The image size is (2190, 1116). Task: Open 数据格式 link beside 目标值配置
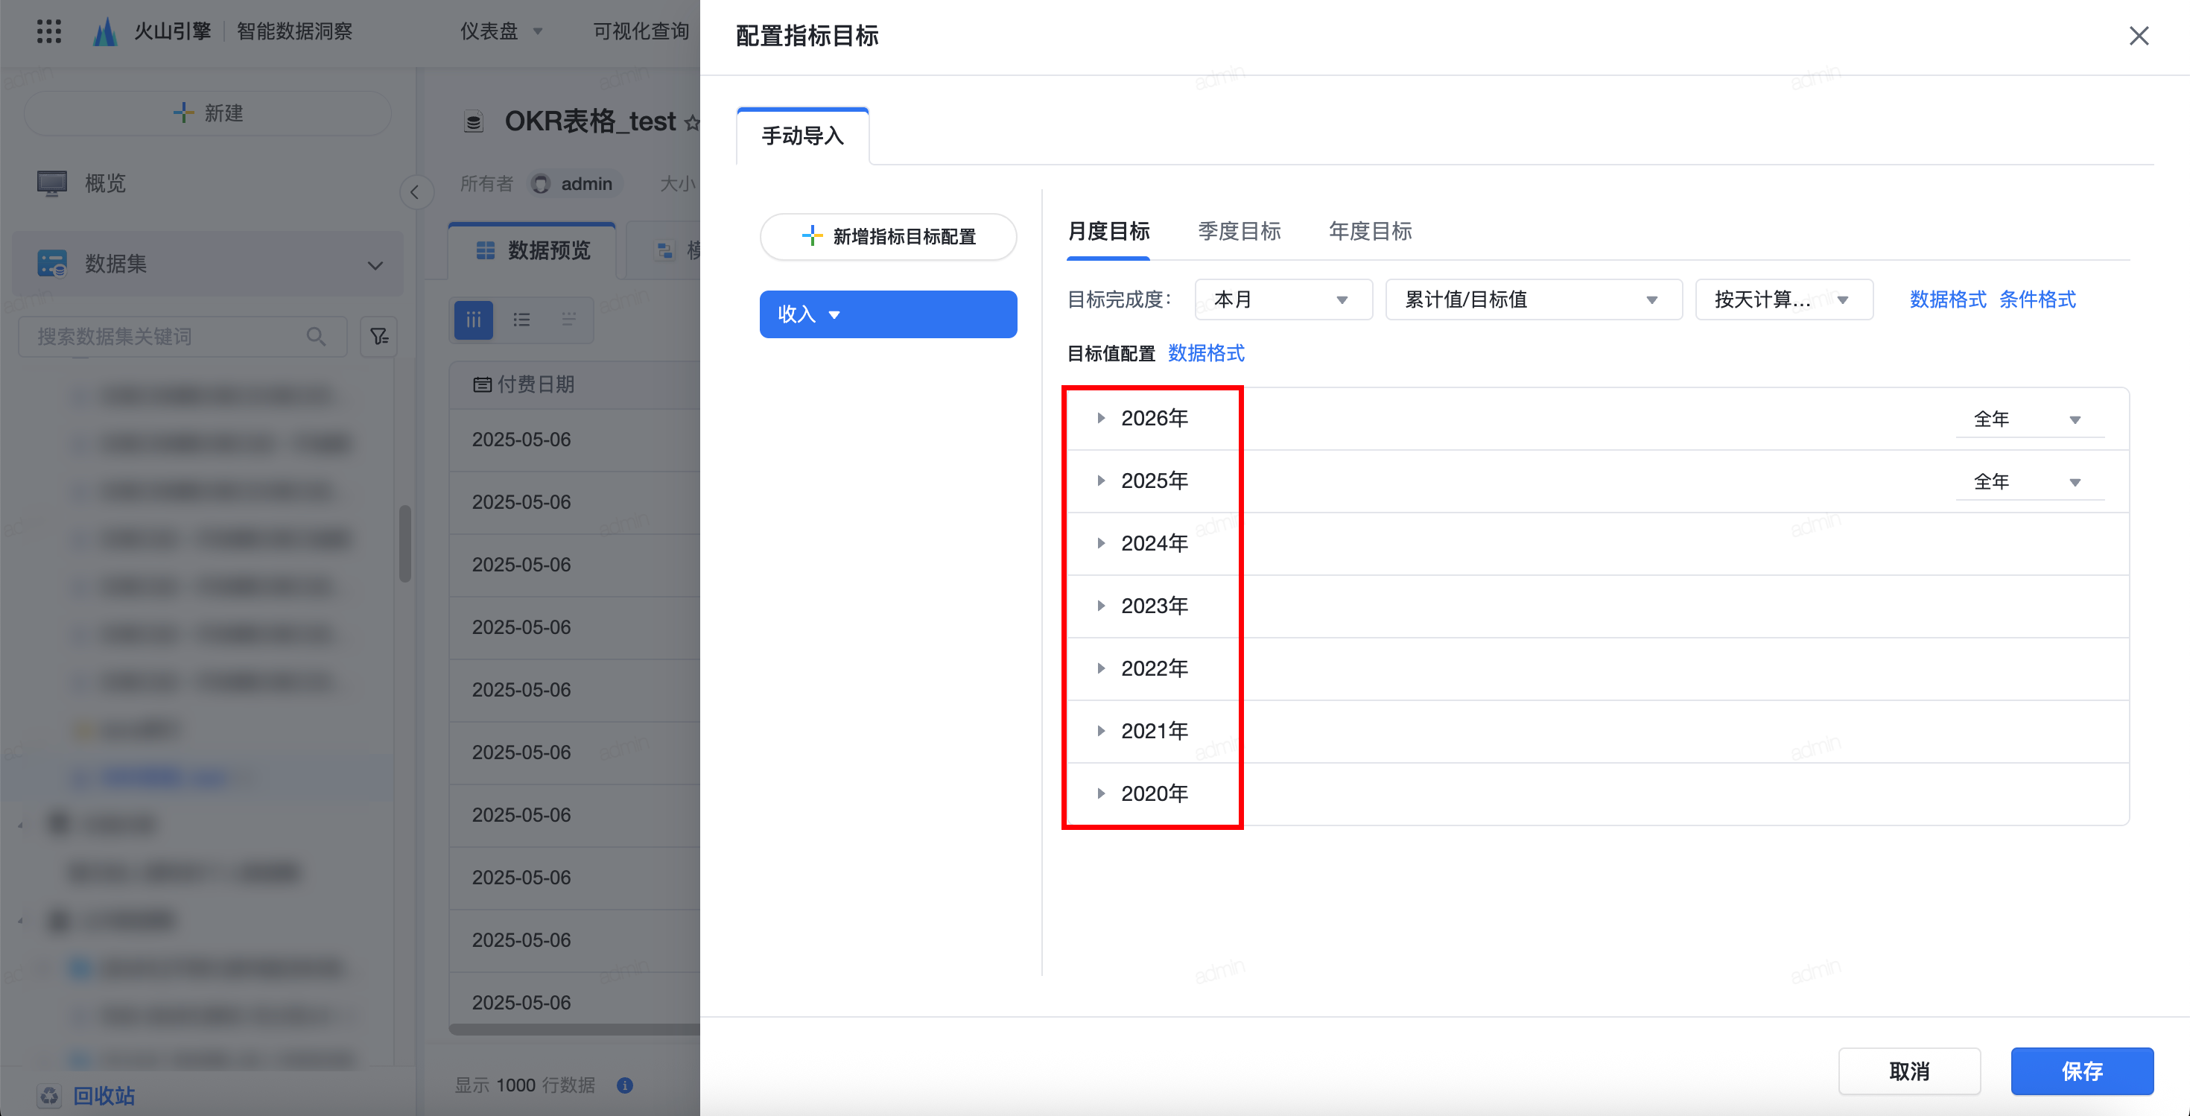pos(1205,354)
